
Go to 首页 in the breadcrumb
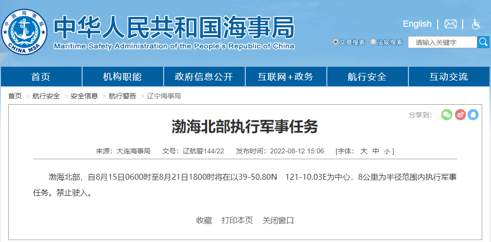point(15,96)
